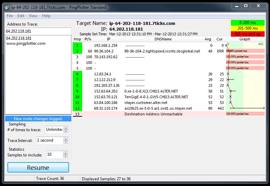Decrease Samples to include value

[65, 156]
